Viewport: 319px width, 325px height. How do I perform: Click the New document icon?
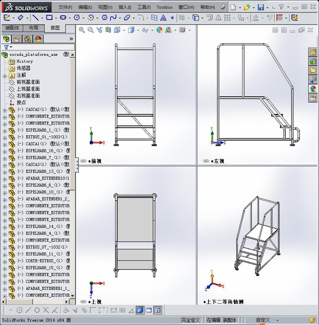233,7
